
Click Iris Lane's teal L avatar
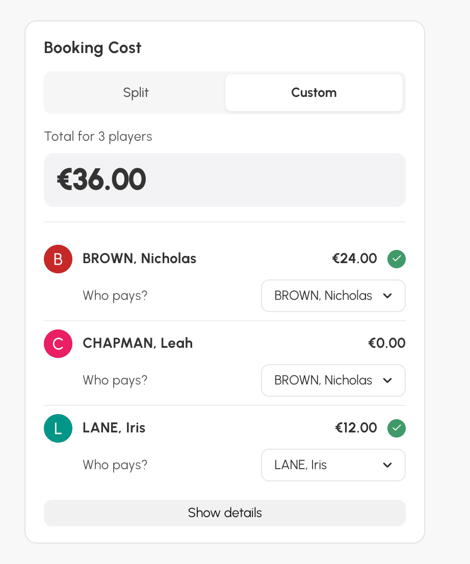point(58,428)
